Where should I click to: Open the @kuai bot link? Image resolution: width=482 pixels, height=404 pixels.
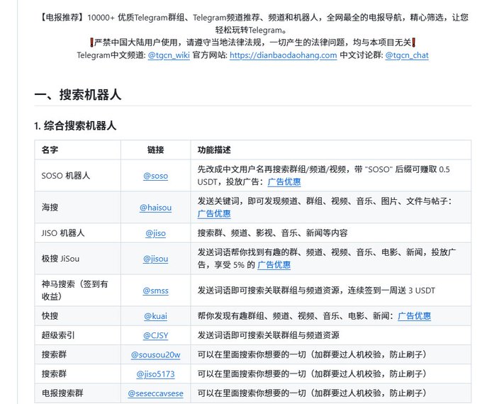[155, 316]
